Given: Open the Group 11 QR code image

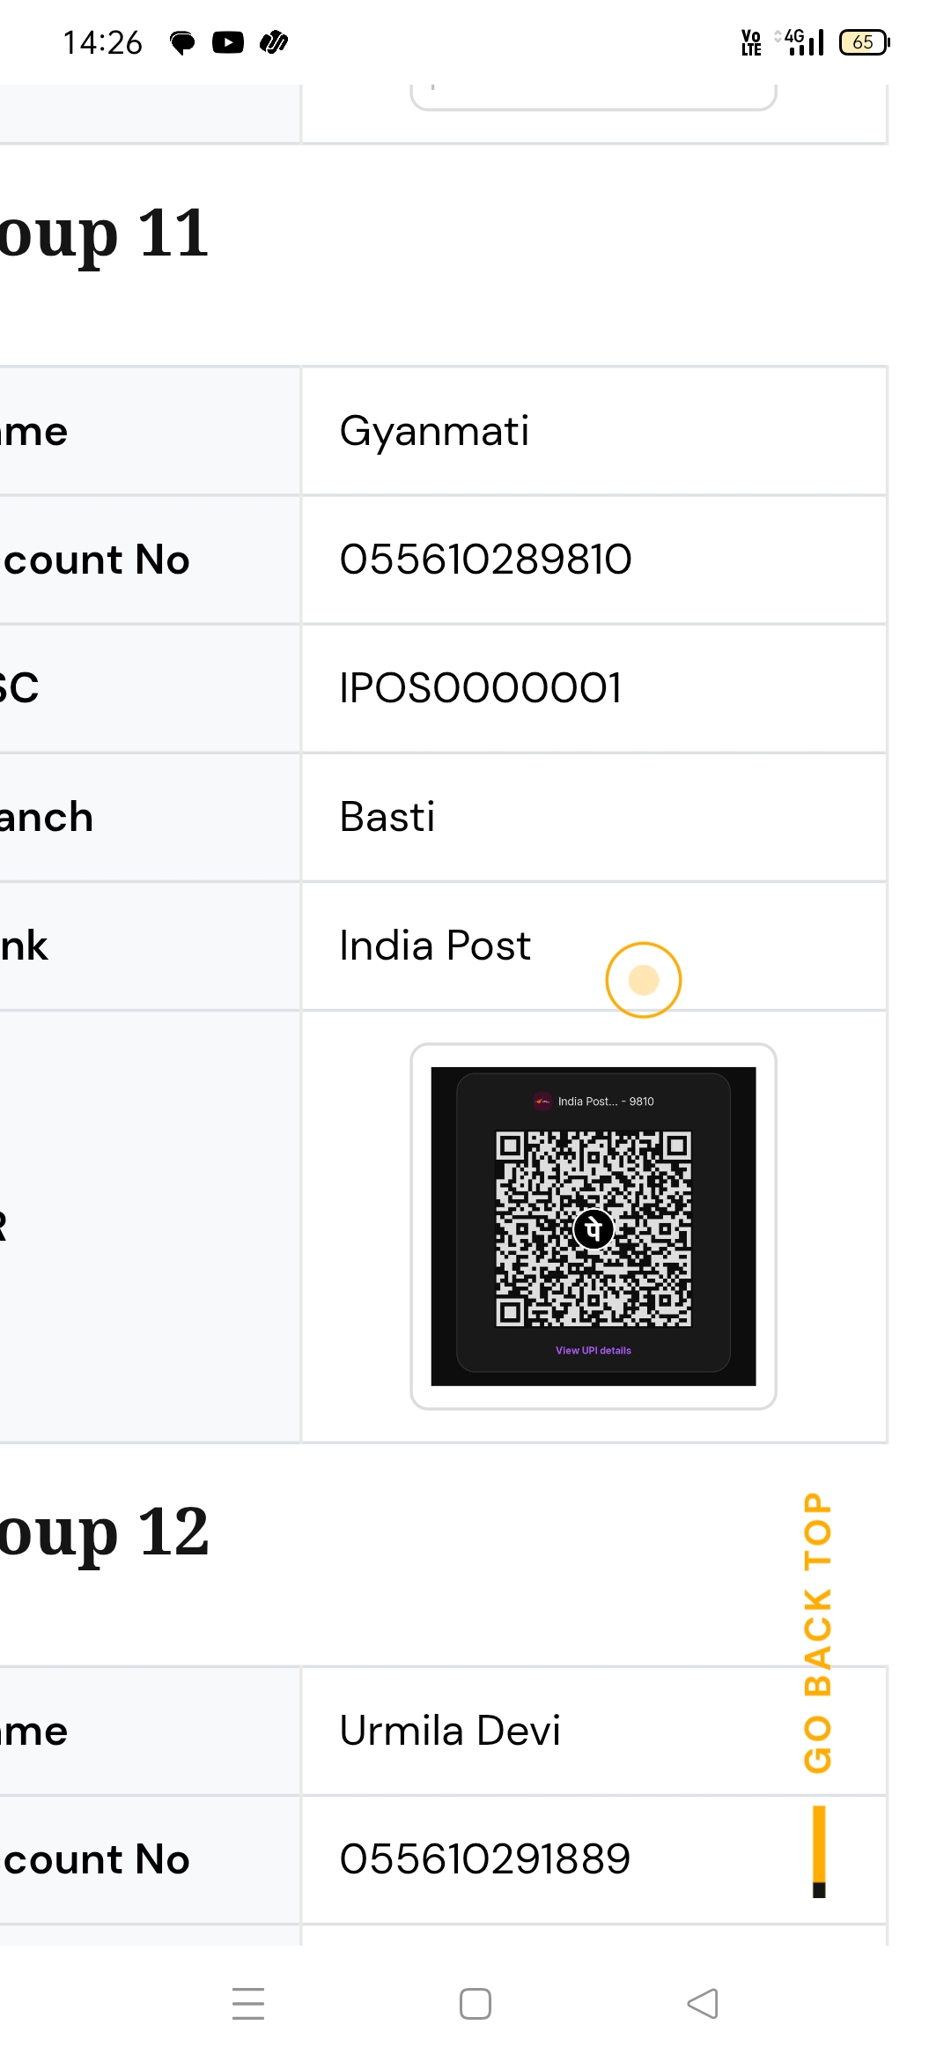Looking at the screenshot, I should [x=593, y=1226].
